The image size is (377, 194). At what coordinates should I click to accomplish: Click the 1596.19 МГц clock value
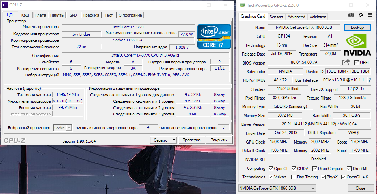click(68, 95)
